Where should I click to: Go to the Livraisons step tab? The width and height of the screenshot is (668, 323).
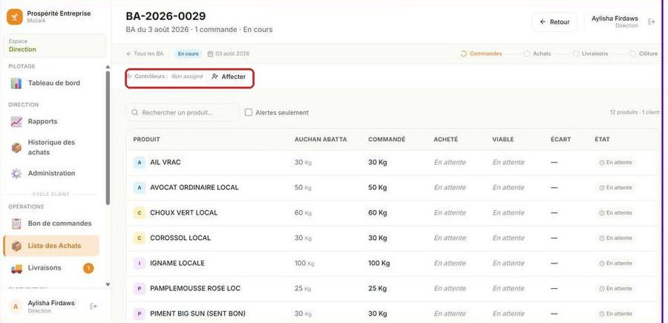(590, 53)
